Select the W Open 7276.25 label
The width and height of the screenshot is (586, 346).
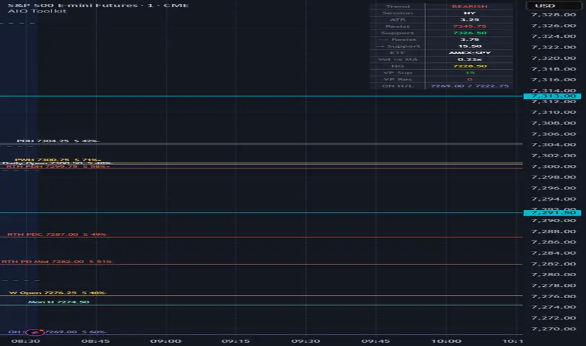point(58,293)
